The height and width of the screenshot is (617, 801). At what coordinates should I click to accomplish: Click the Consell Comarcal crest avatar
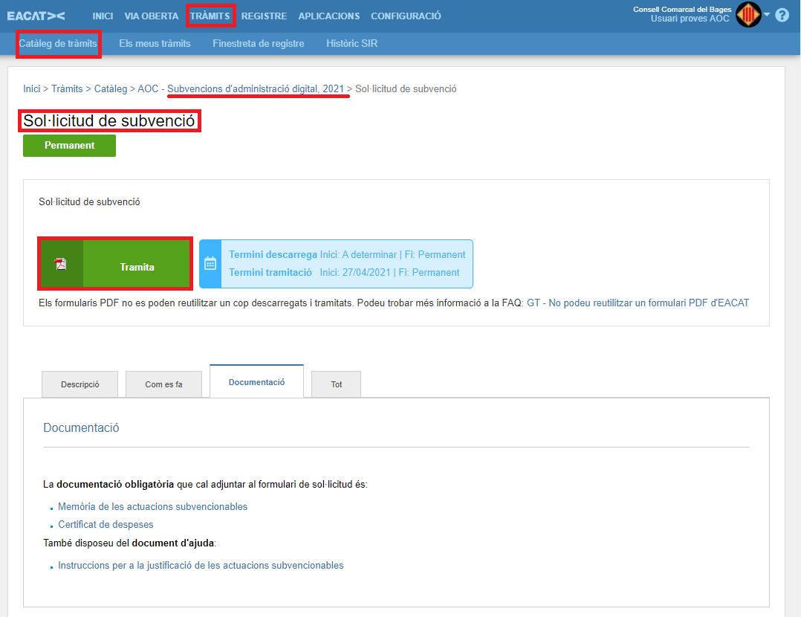click(748, 15)
